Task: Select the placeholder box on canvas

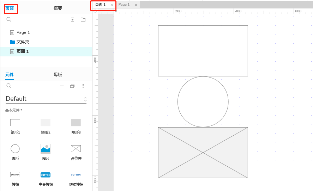Action: tap(203, 153)
